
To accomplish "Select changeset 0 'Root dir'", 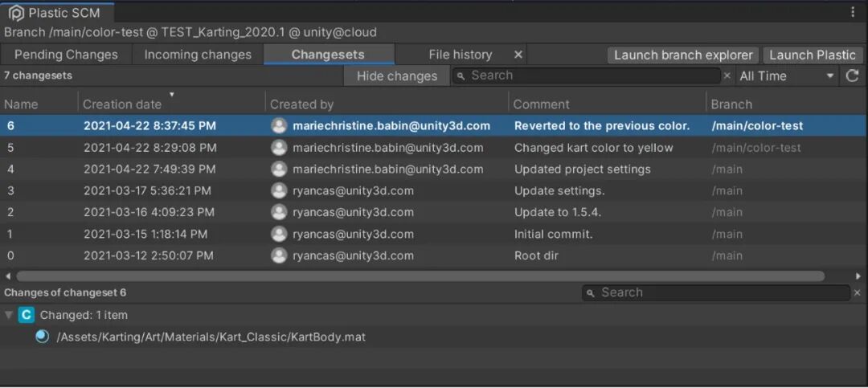I will coord(434,255).
